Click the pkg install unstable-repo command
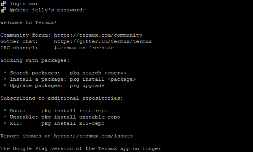This screenshot has width=253, height=152. coord(81,117)
